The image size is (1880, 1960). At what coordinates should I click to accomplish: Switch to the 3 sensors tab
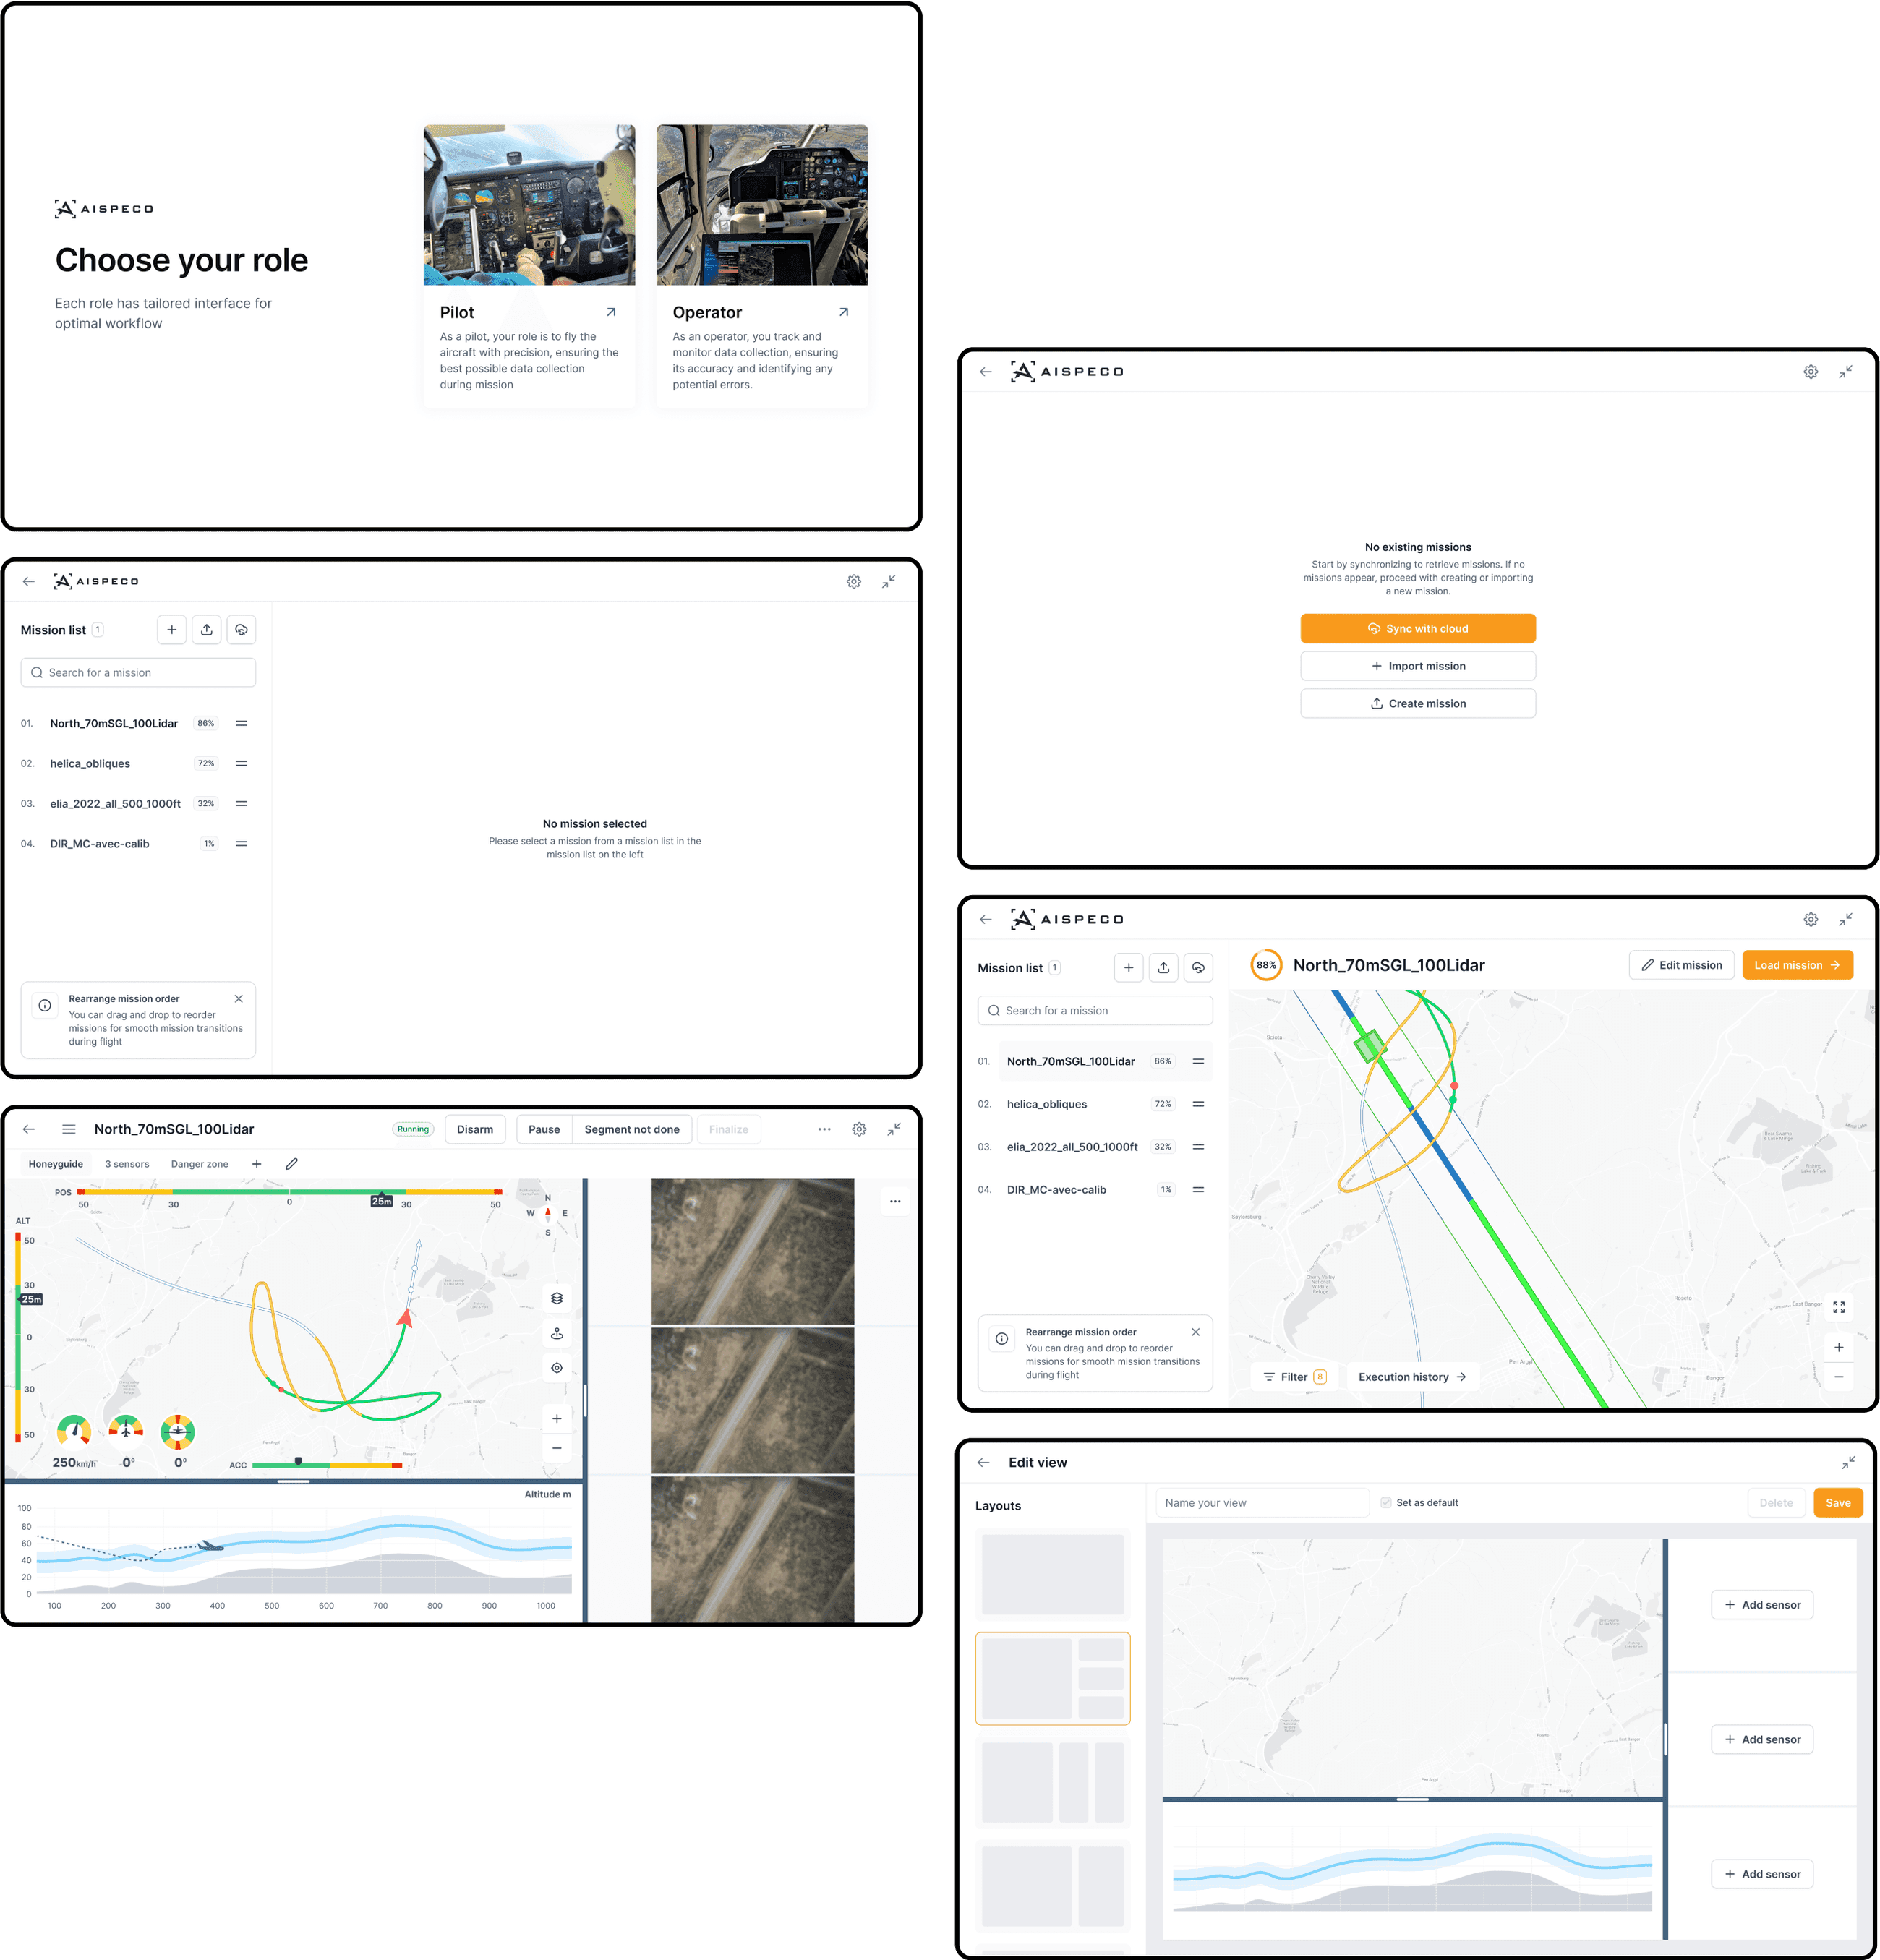pos(127,1164)
